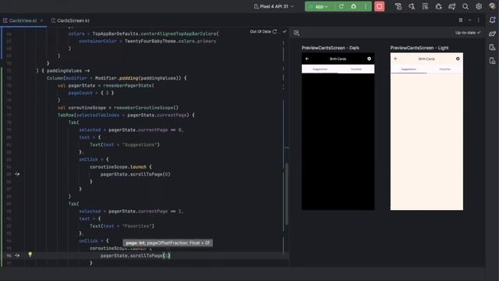Select Favorites tab in dark preview
499x281 pixels.
tap(356, 69)
